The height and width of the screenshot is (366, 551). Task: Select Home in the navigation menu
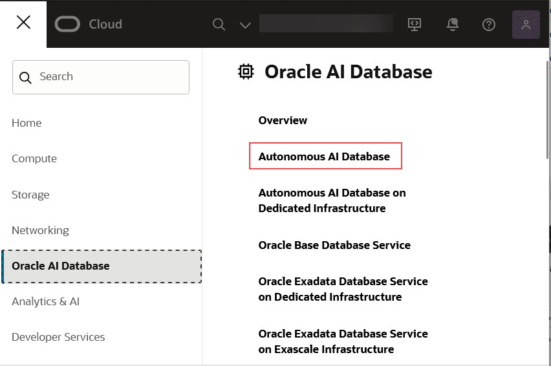pos(27,123)
